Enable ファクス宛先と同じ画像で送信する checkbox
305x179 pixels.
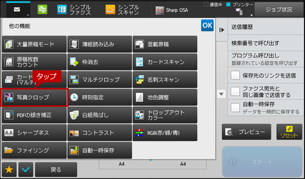tap(235, 91)
